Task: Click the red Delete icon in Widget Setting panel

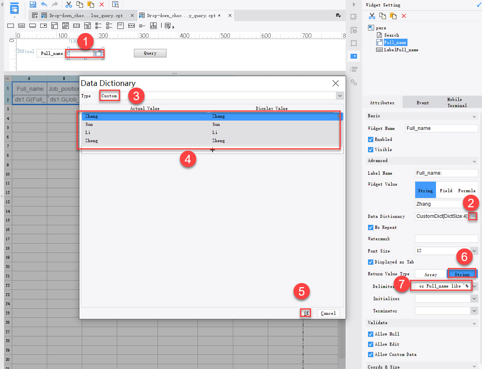Action: click(404, 15)
